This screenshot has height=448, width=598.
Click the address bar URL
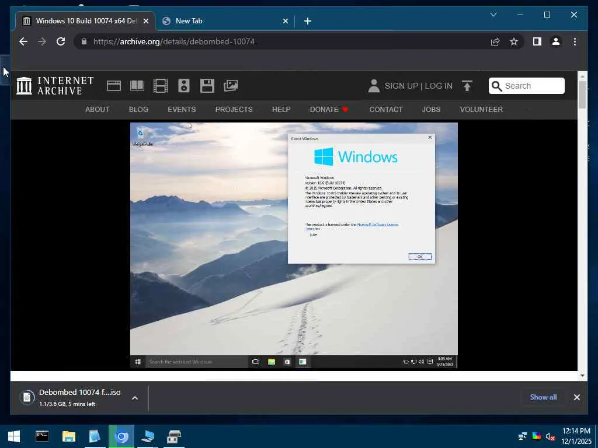click(x=174, y=41)
